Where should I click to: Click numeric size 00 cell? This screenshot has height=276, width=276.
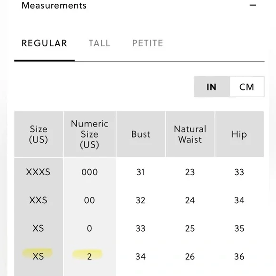(x=89, y=200)
